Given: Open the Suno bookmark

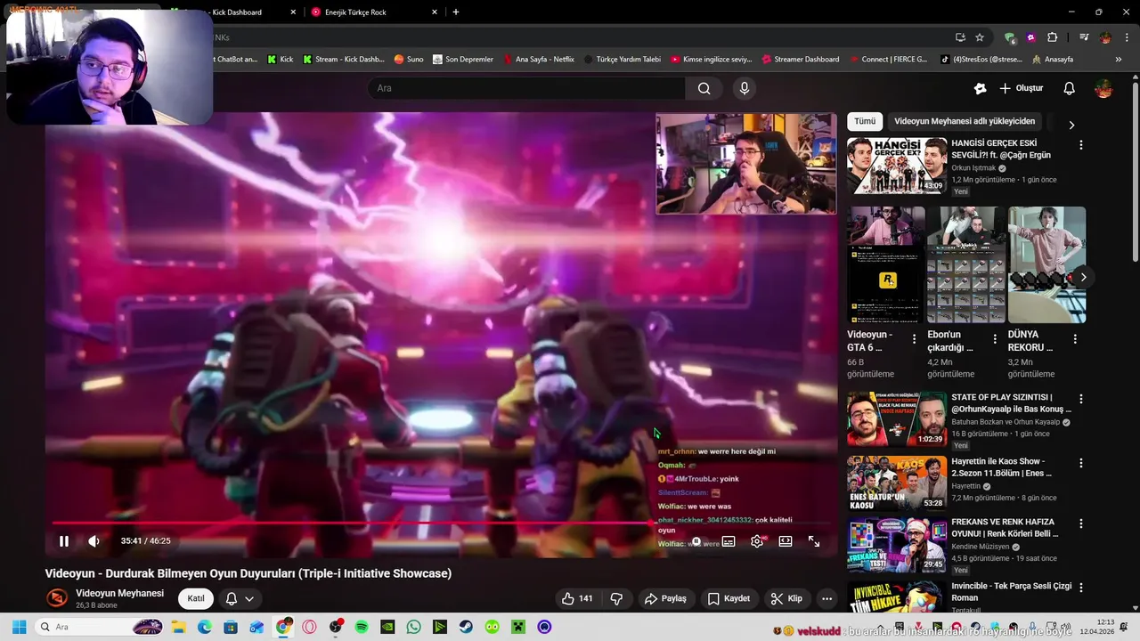Looking at the screenshot, I should click(x=409, y=60).
